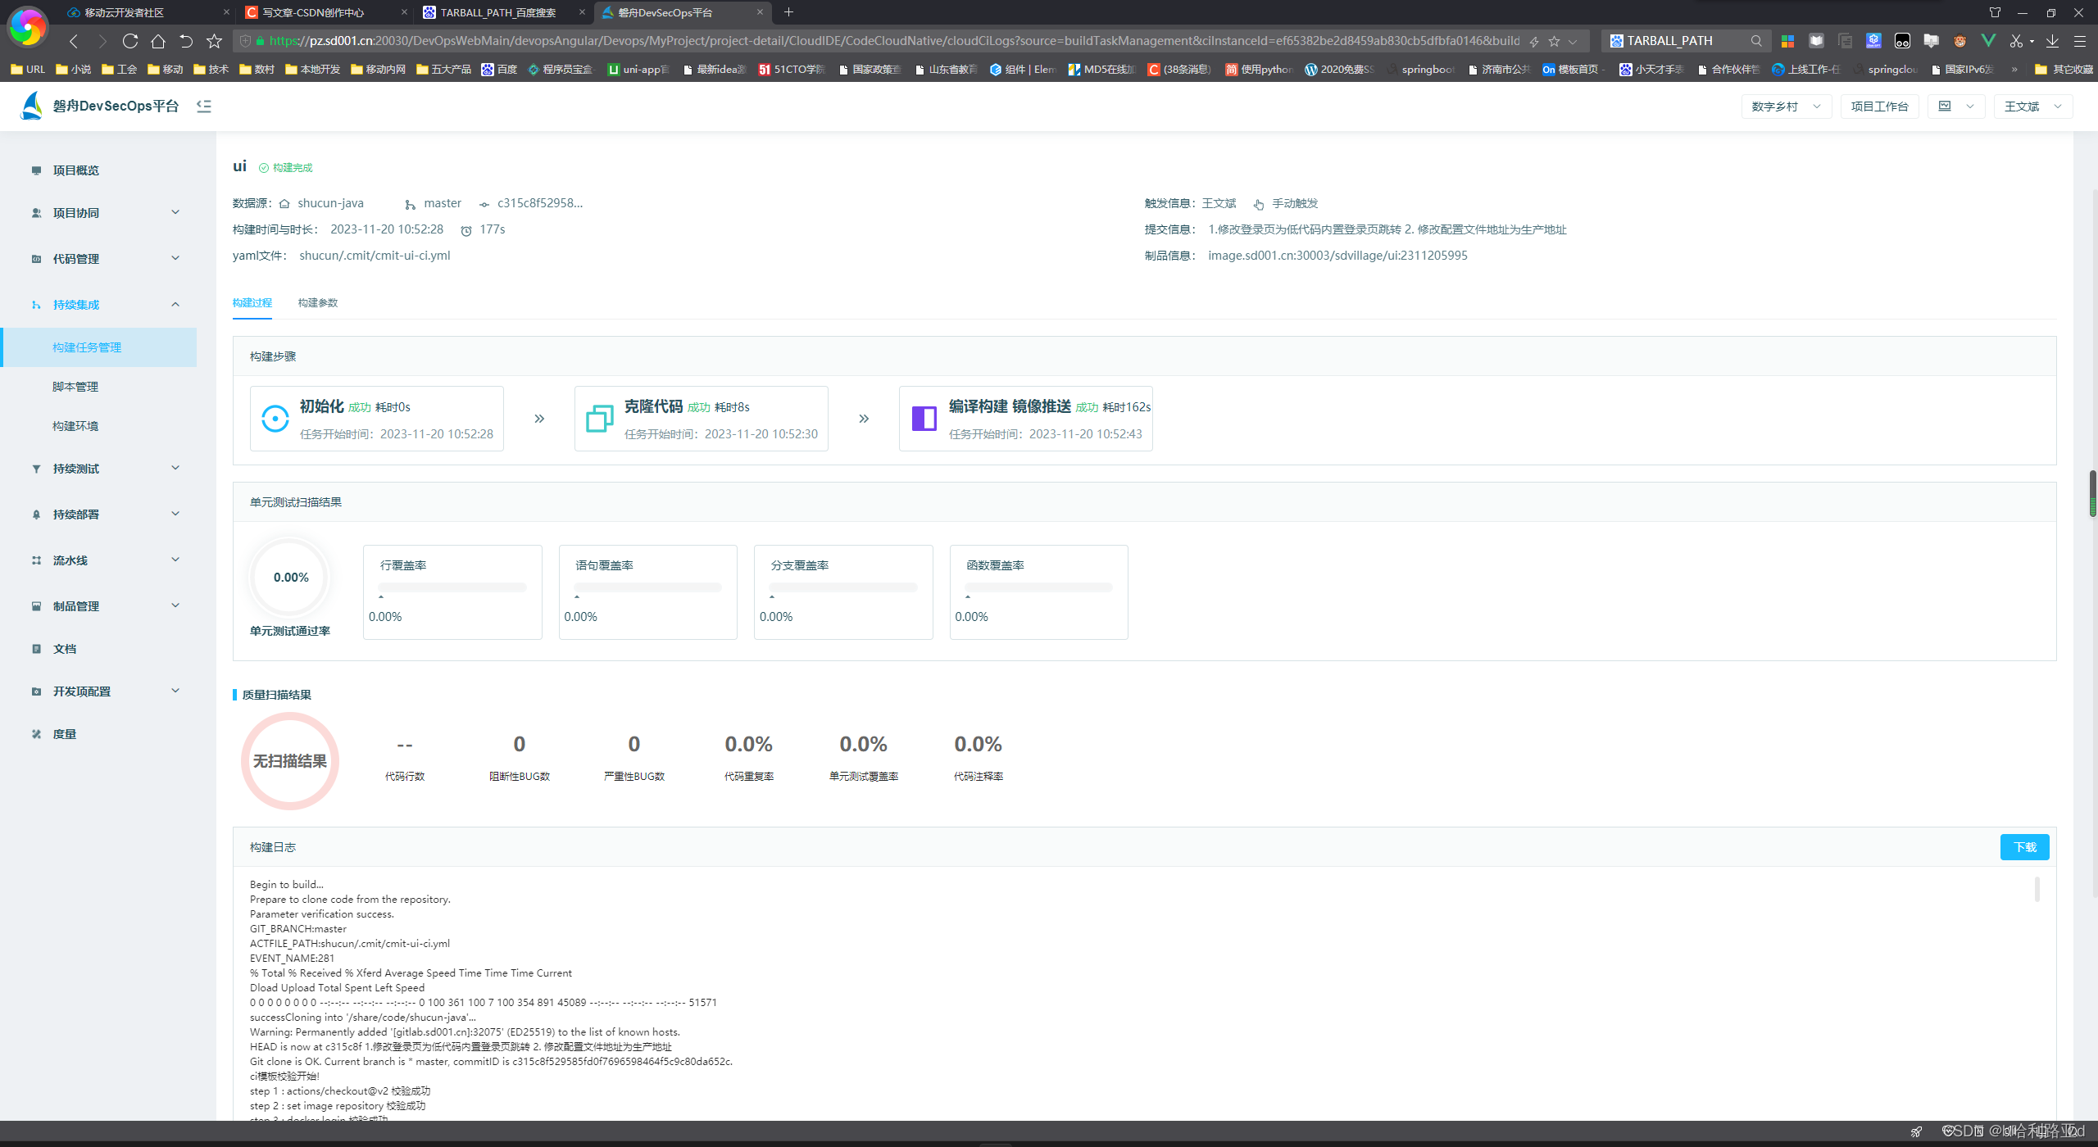The width and height of the screenshot is (2098, 1147).
Task: Click the 函数覆盖率 progress bar
Action: point(1039,587)
